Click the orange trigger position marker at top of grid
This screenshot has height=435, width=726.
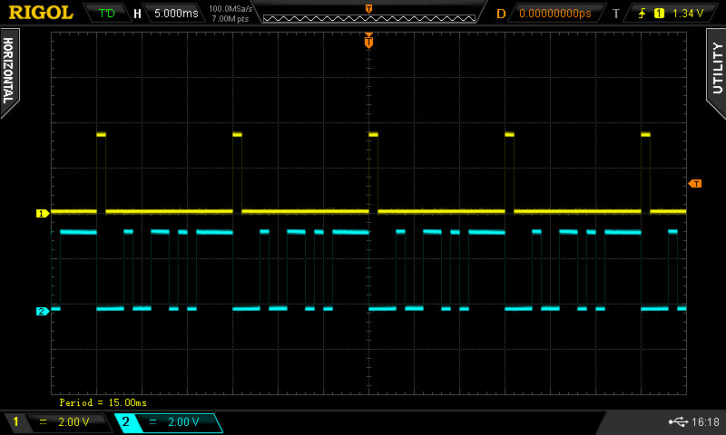368,41
